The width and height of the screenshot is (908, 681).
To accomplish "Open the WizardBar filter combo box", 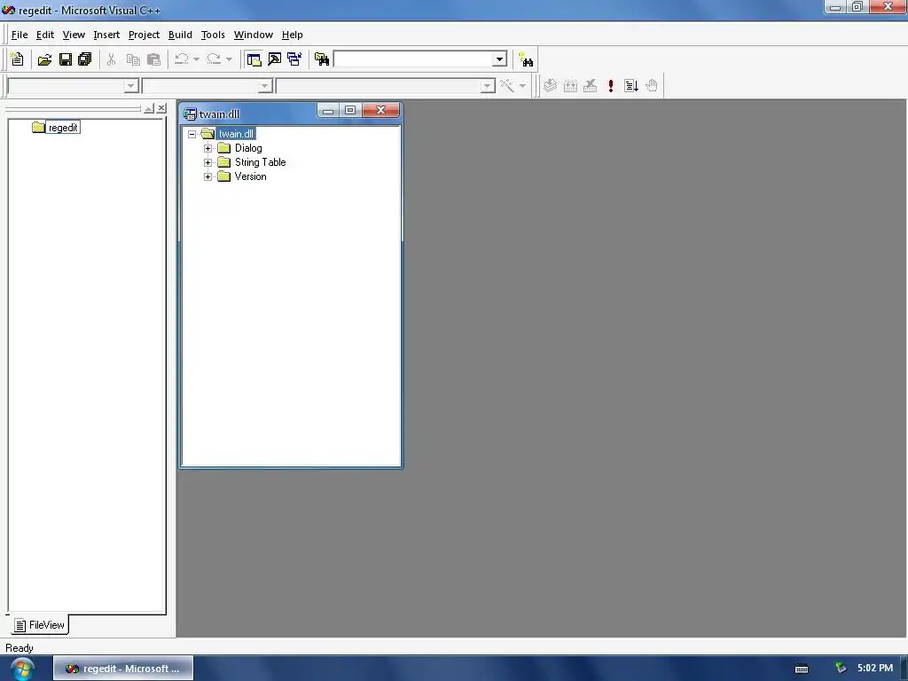I will click(x=207, y=86).
